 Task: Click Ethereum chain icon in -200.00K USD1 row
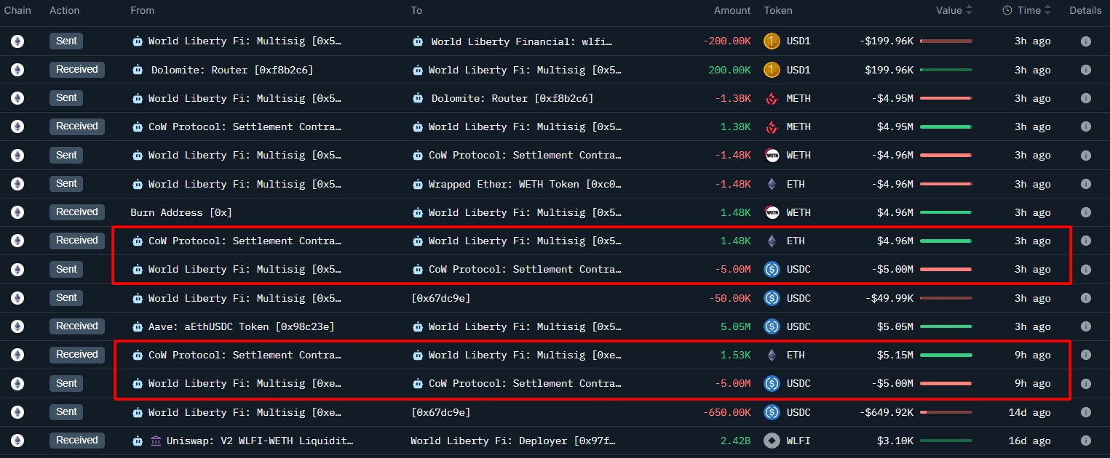click(x=17, y=41)
